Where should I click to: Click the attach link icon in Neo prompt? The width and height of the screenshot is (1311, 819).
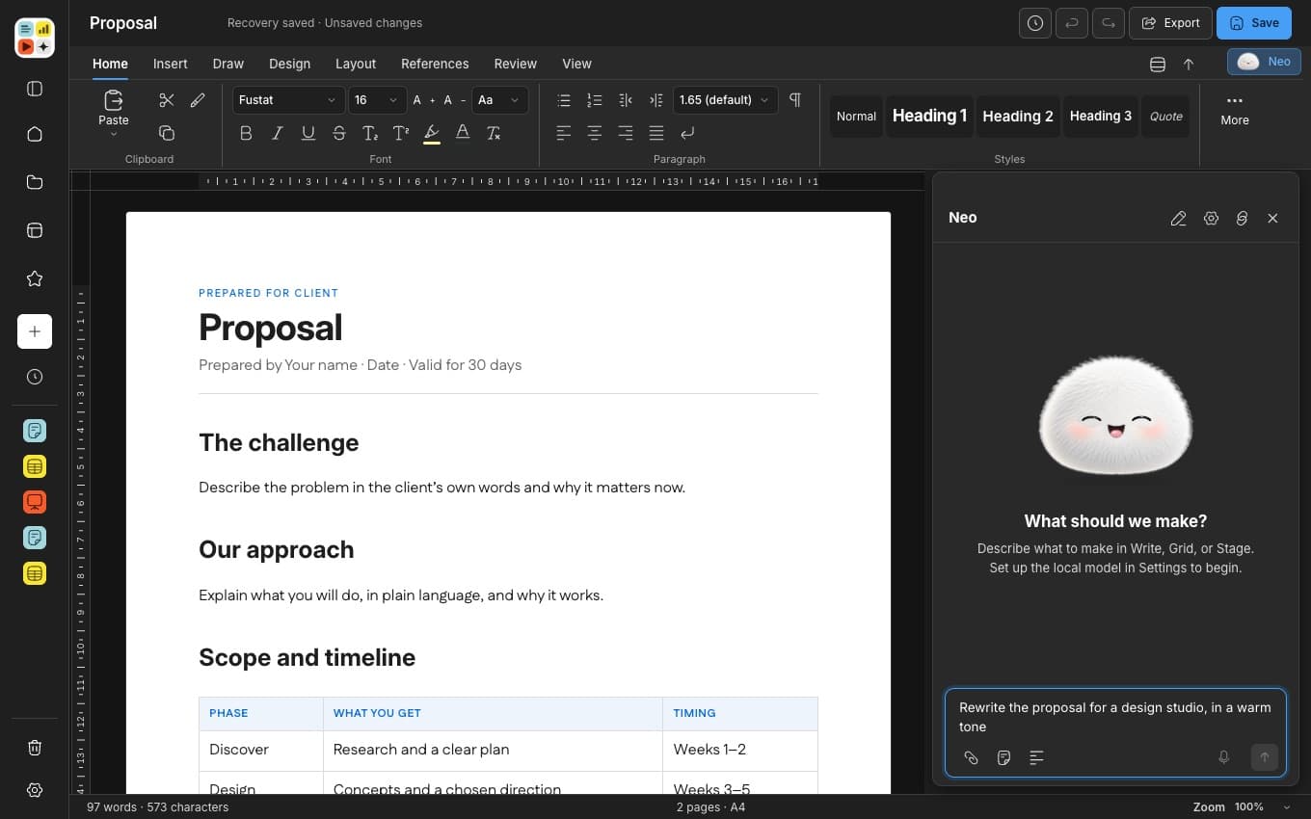[972, 757]
